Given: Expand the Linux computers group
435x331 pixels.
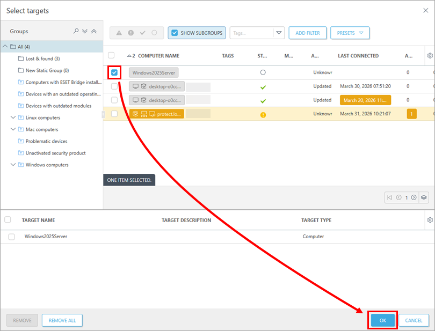Looking at the screenshot, I should (x=13, y=117).
